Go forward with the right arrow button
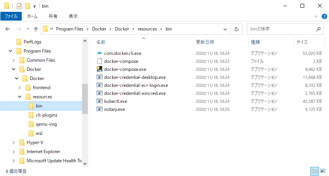Viewport: 329px width, 176px height. (19, 29)
